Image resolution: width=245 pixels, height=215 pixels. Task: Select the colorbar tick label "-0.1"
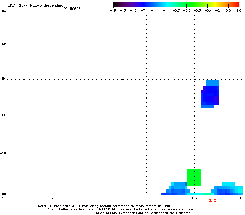pos(218,11)
